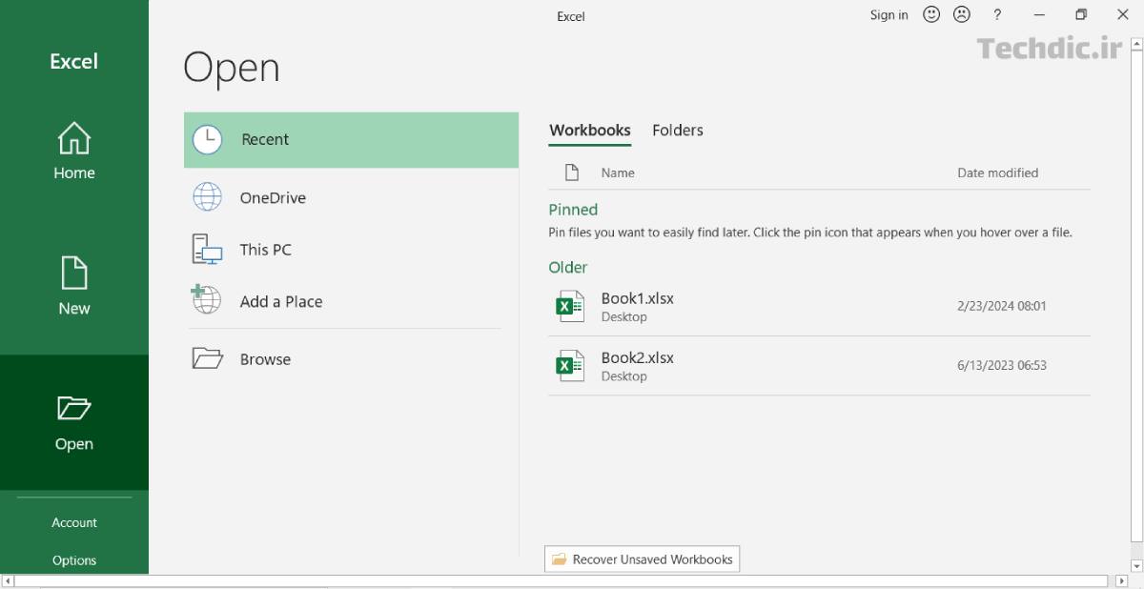Click the 6/13/2023 06:53 date entry

pos(1001,365)
